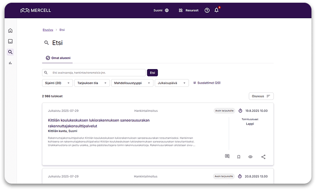Click the stopwatch icon beside 19.8.2025
This screenshot has width=316, height=190.
click(x=240, y=110)
